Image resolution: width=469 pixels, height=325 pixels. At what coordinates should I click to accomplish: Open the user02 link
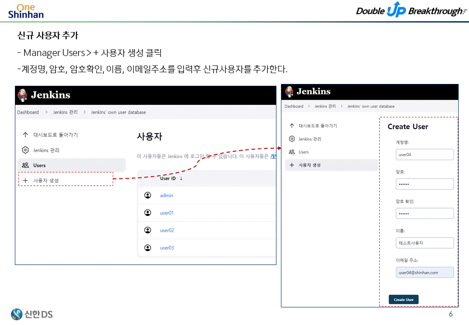pyautogui.click(x=167, y=230)
